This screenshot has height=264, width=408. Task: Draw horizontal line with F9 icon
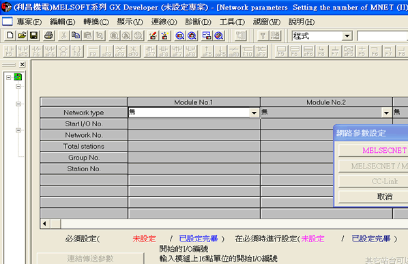point(93,51)
